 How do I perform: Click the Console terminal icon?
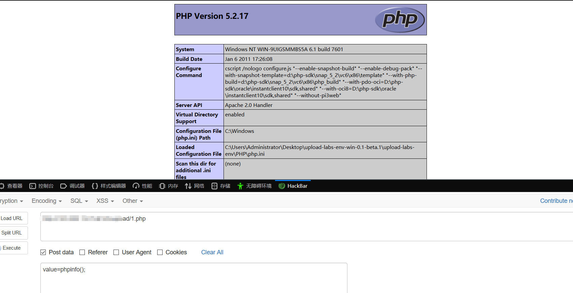(33, 186)
